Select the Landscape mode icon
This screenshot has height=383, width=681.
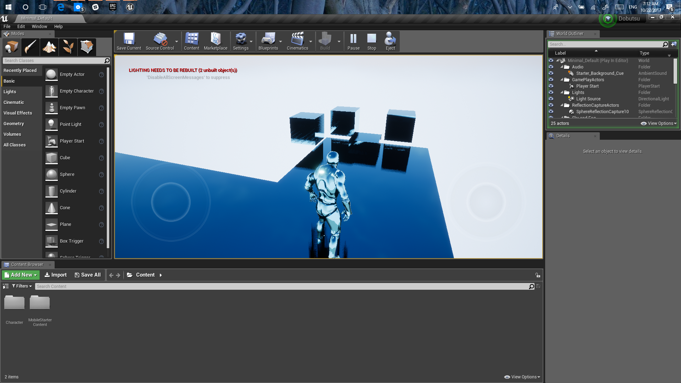49,47
